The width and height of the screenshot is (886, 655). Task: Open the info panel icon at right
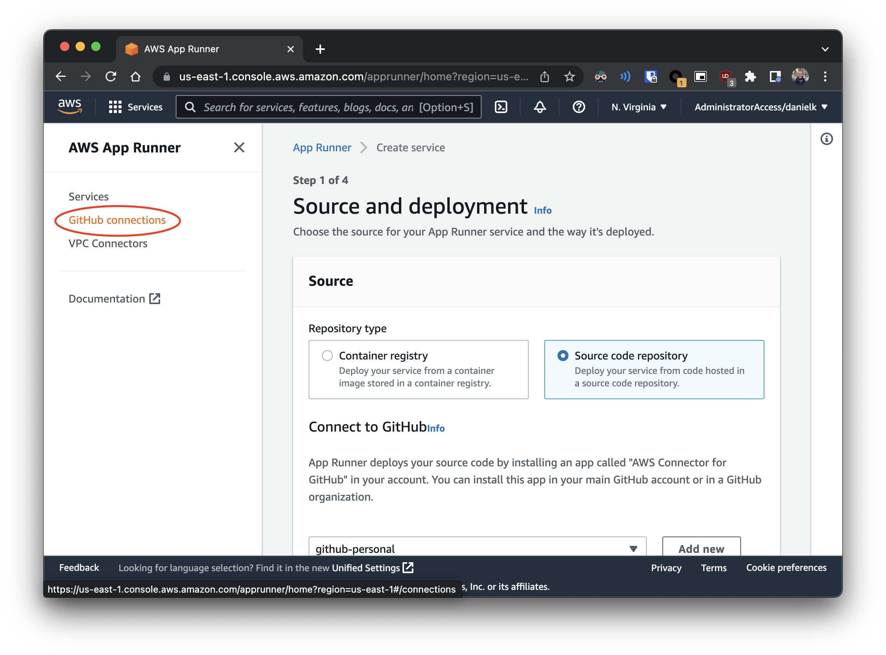click(x=826, y=139)
